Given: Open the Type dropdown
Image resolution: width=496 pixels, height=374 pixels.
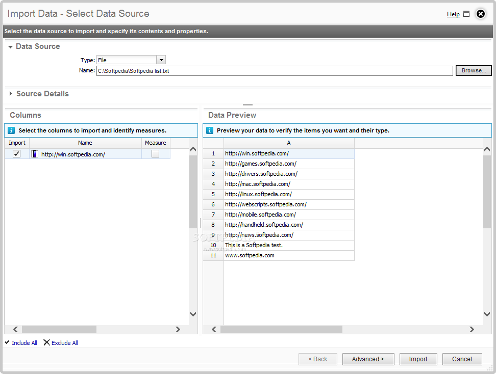Looking at the screenshot, I should (x=161, y=60).
